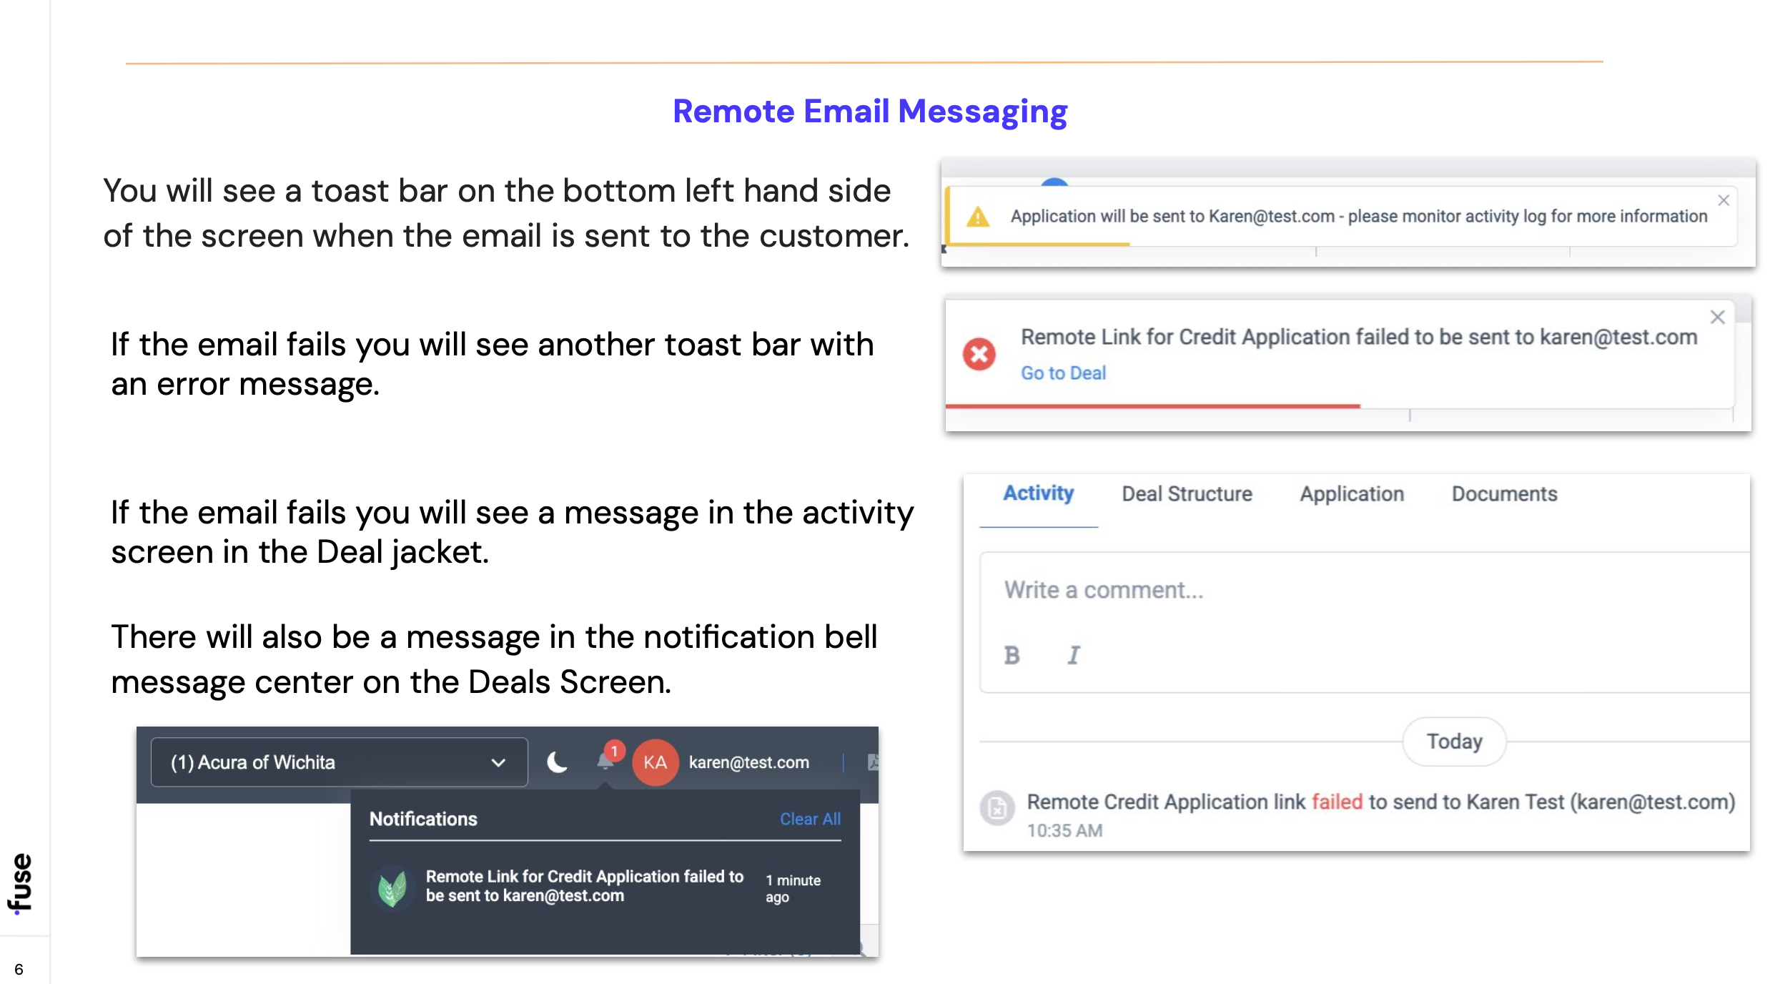The image size is (1780, 984).
Task: Click the KA user avatar
Action: 655,762
